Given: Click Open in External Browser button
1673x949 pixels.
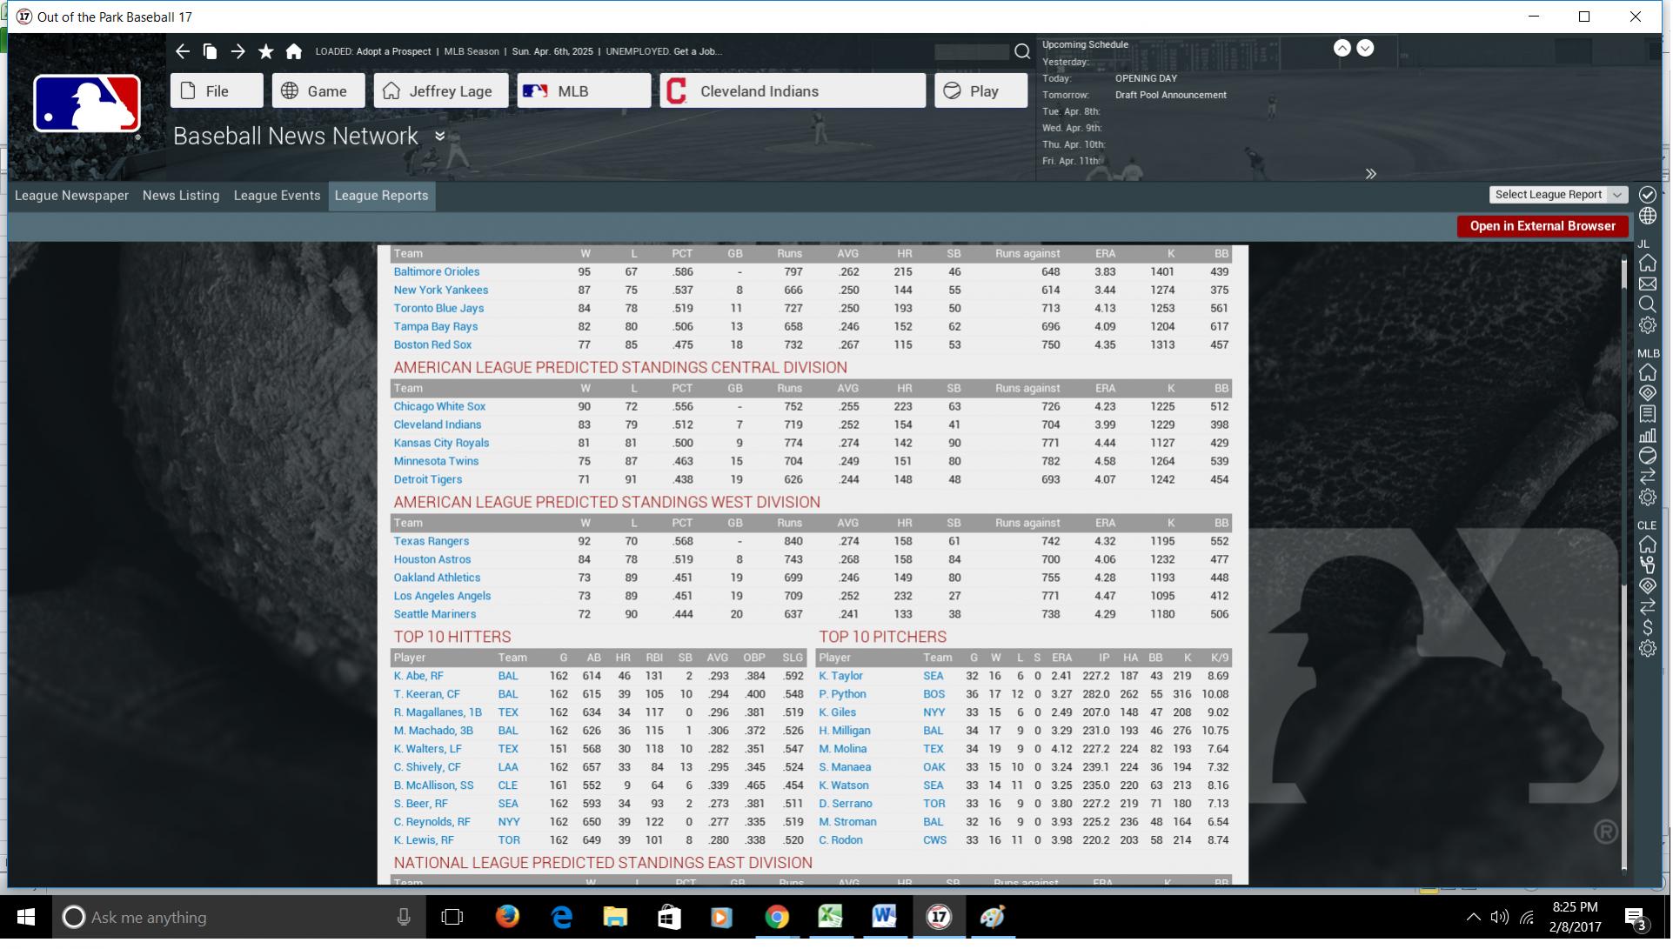Looking at the screenshot, I should click(1543, 226).
